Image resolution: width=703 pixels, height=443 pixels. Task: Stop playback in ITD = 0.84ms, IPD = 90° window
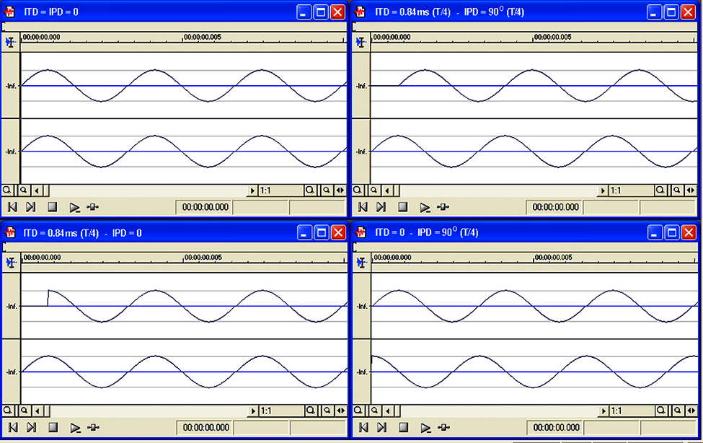coord(403,207)
